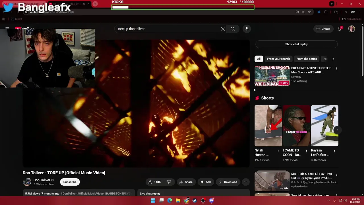Open Discord from taskbar
This screenshot has height=205, width=364.
[211, 200]
